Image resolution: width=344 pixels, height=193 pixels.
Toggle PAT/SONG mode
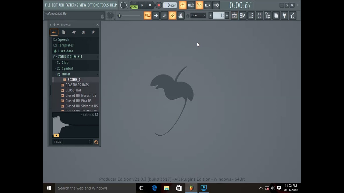[134, 5]
